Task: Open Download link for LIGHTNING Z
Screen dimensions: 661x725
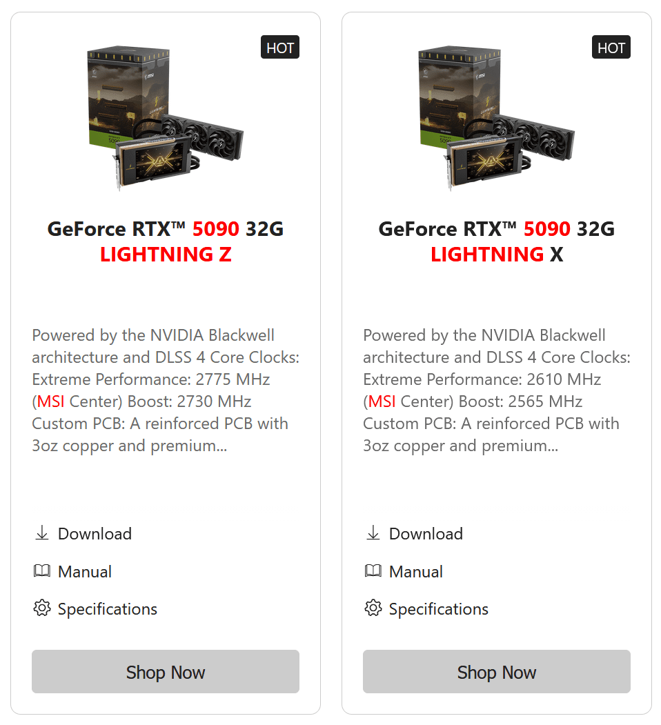Action: [x=95, y=534]
